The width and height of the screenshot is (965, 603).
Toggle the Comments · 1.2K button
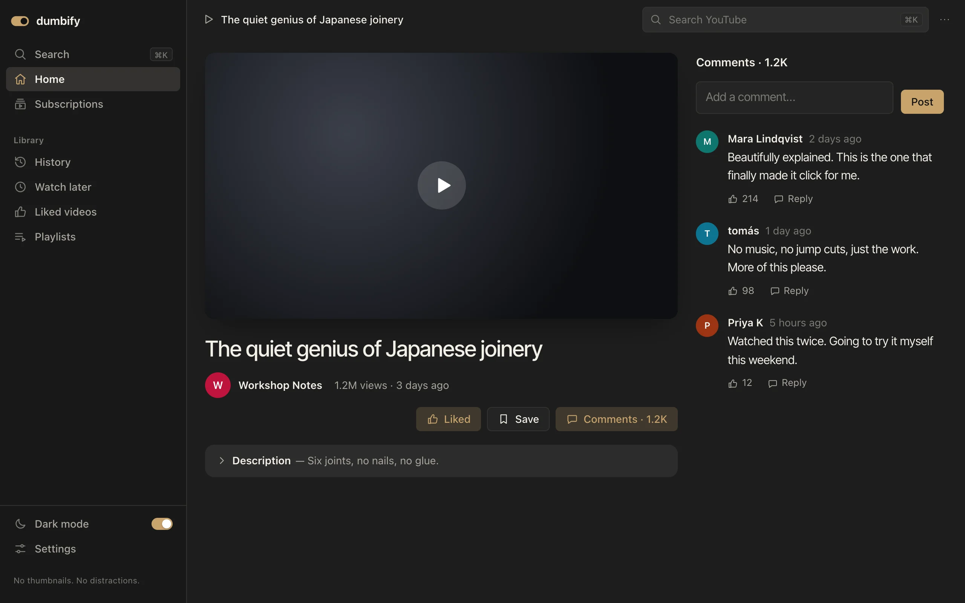pos(616,419)
